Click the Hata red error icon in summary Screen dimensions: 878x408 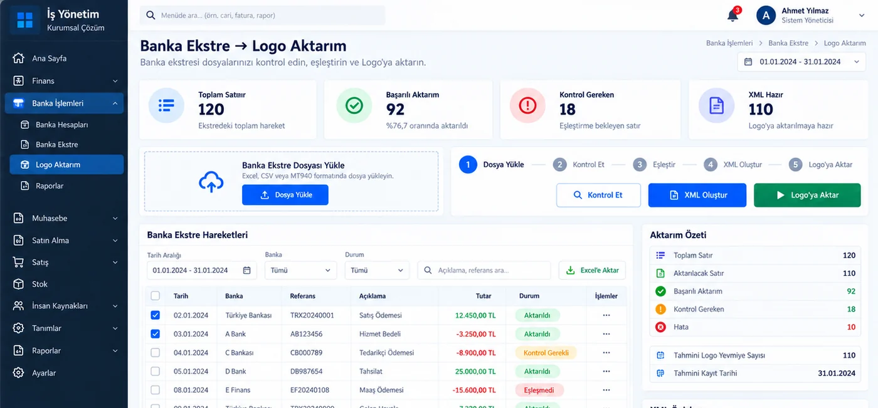pyautogui.click(x=660, y=327)
